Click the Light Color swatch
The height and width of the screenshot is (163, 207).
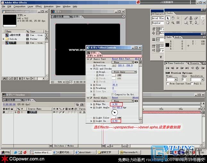coord(114,118)
